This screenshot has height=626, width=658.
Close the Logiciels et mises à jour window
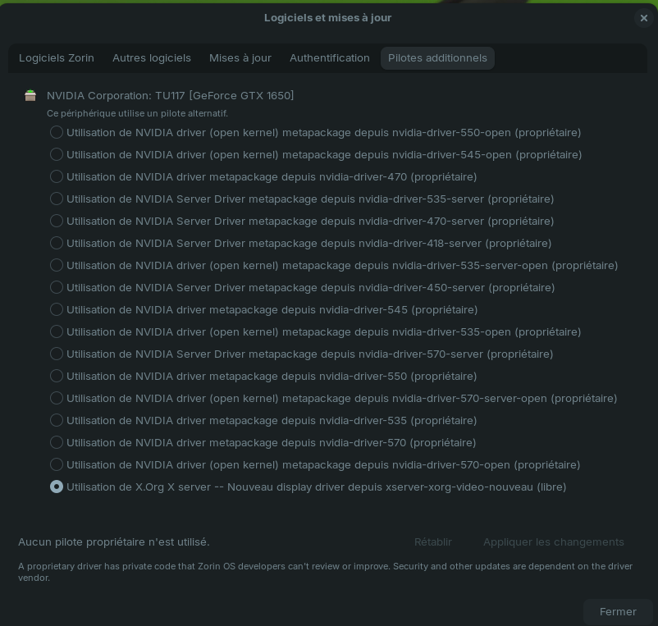(643, 18)
